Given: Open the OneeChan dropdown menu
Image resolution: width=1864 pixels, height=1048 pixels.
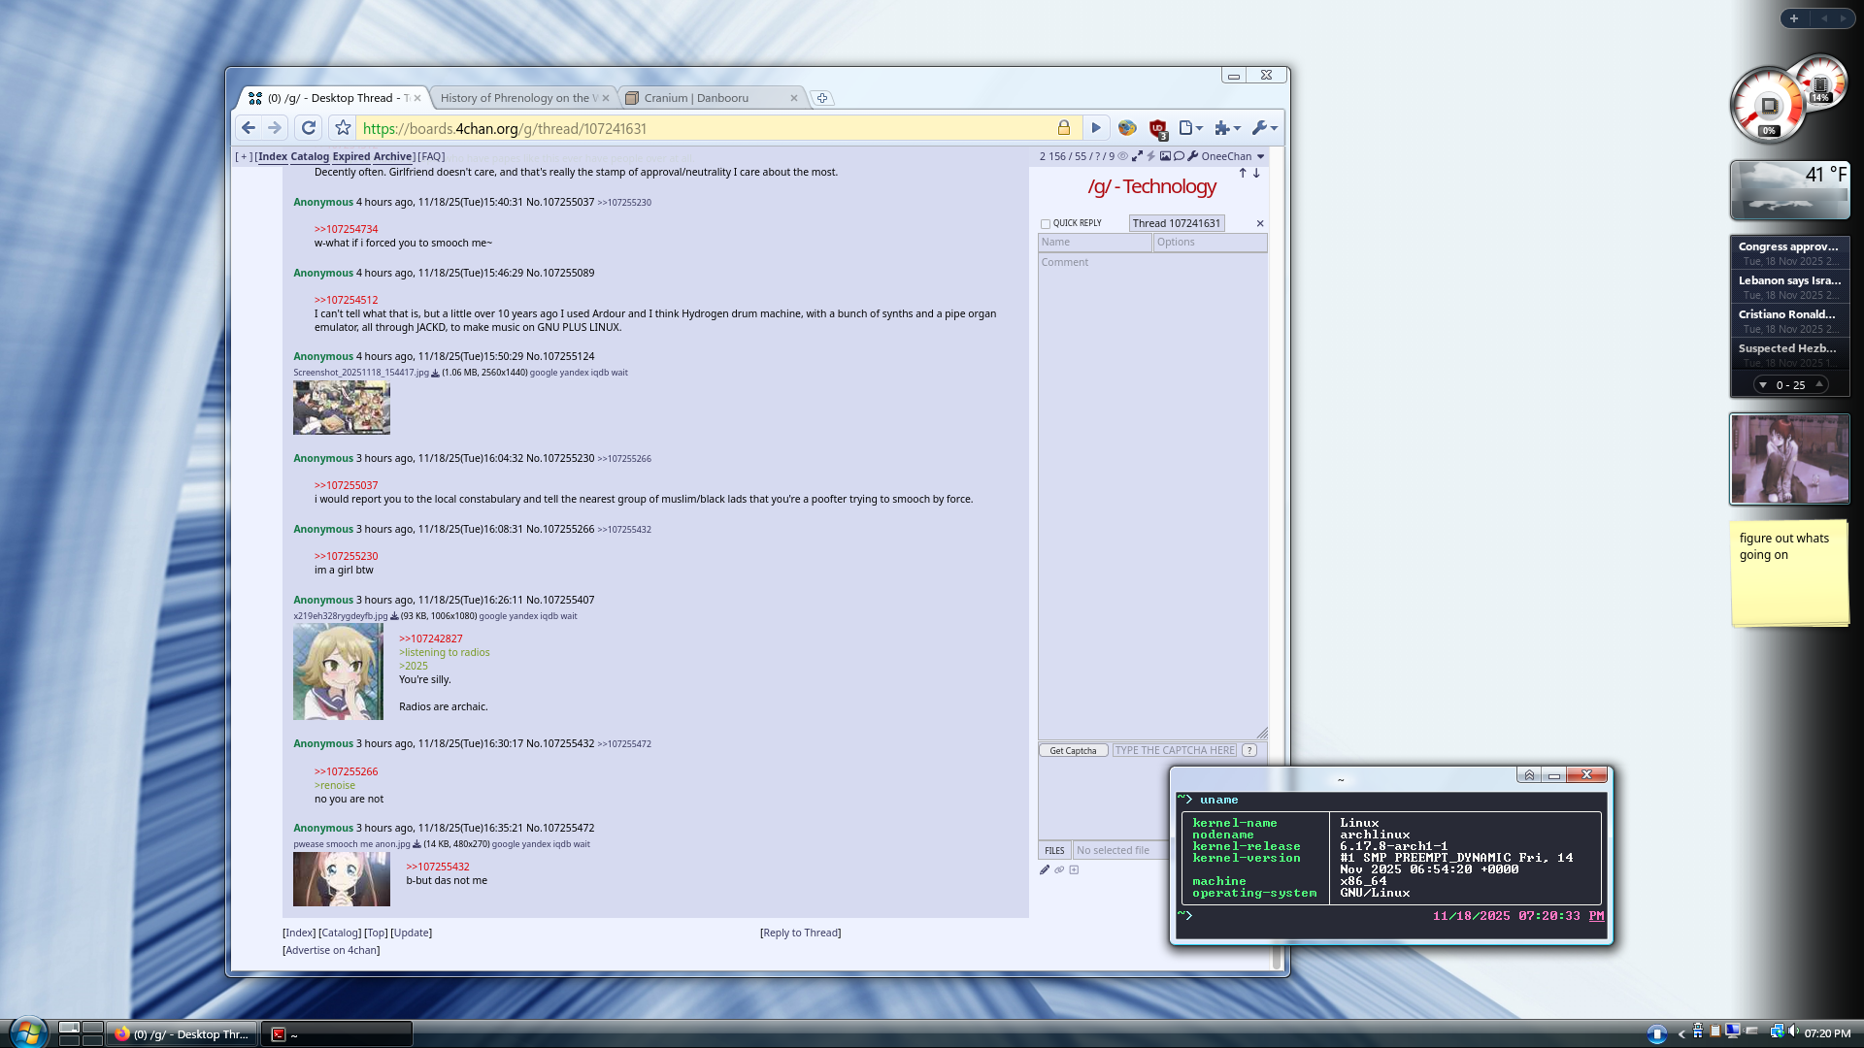Looking at the screenshot, I should point(1261,156).
